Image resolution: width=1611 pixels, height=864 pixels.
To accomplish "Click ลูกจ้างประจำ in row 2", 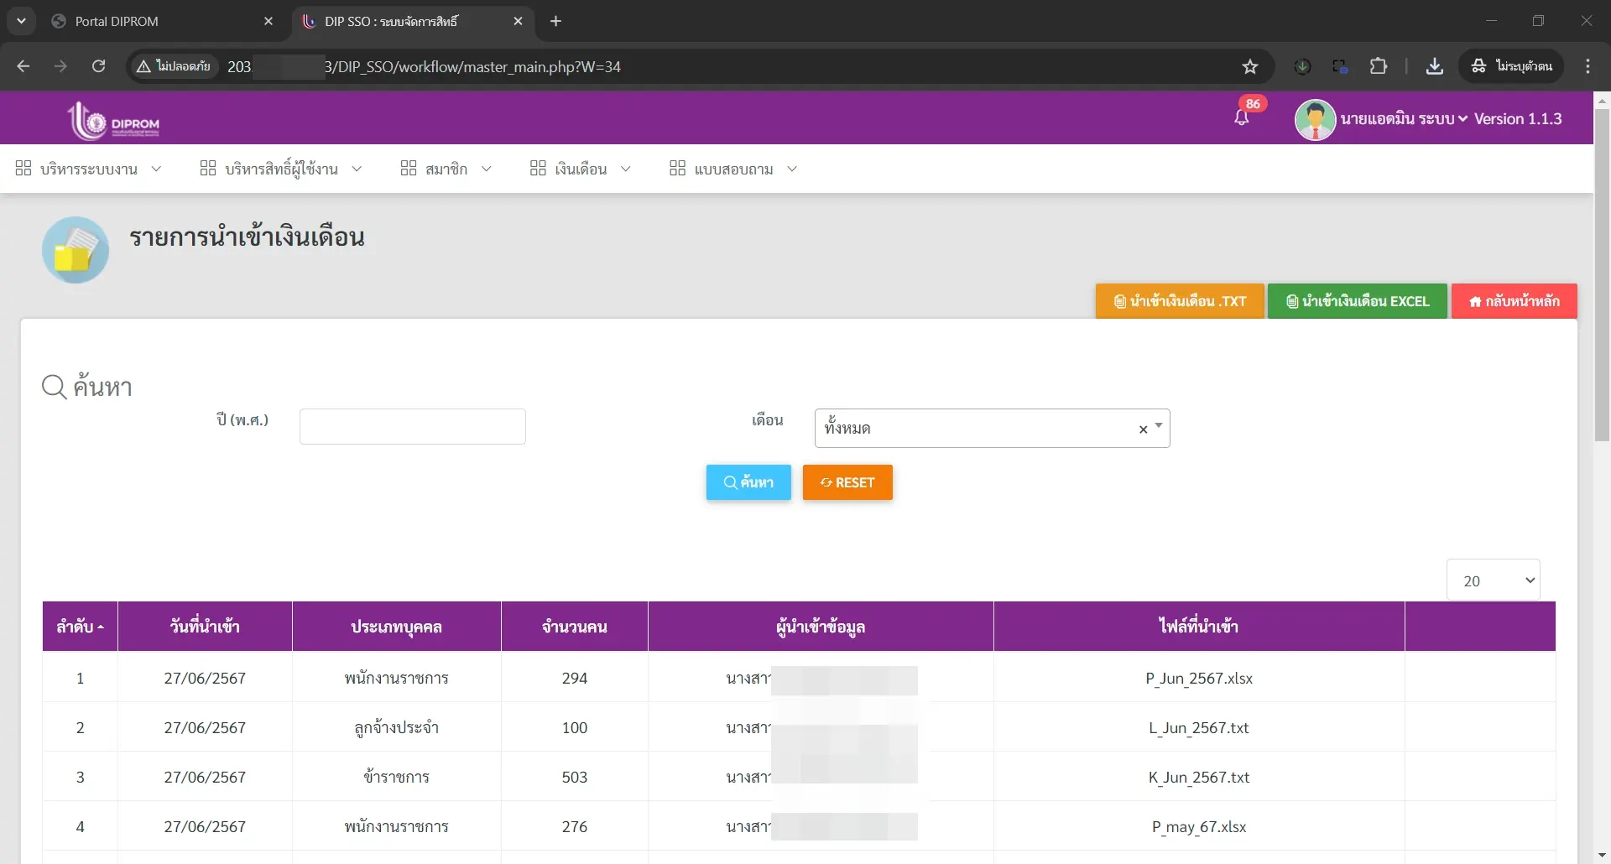I will pos(396,727).
